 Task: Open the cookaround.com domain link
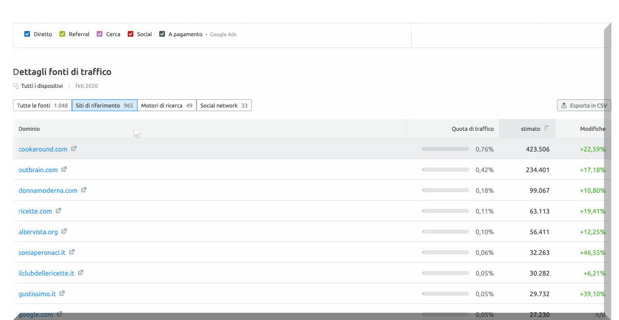click(43, 149)
